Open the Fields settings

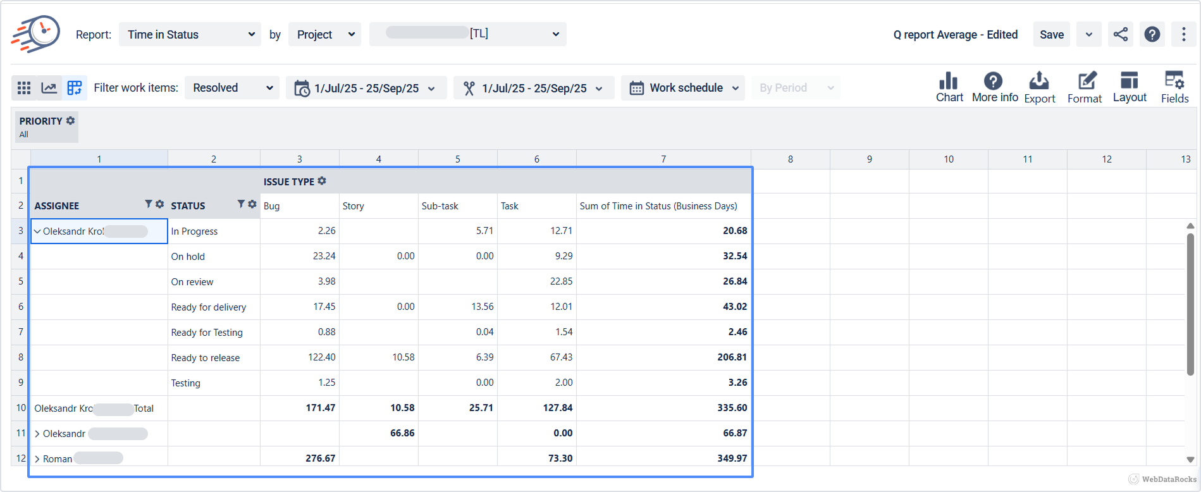point(1174,87)
